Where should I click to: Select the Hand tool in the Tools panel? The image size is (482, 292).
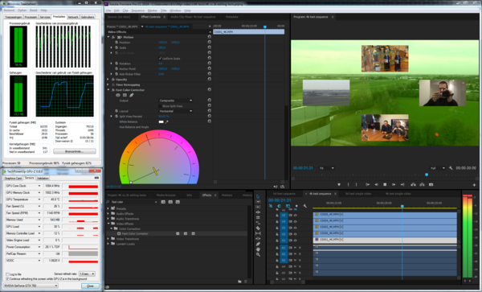(258, 249)
